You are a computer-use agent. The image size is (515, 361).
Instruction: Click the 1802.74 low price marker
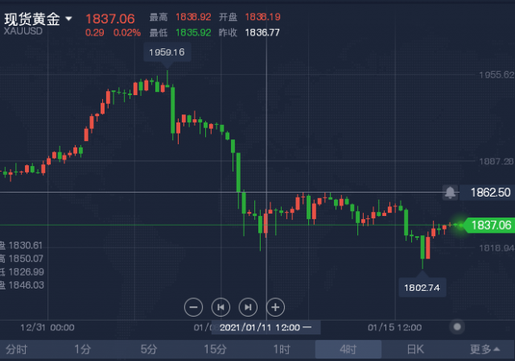tap(422, 288)
